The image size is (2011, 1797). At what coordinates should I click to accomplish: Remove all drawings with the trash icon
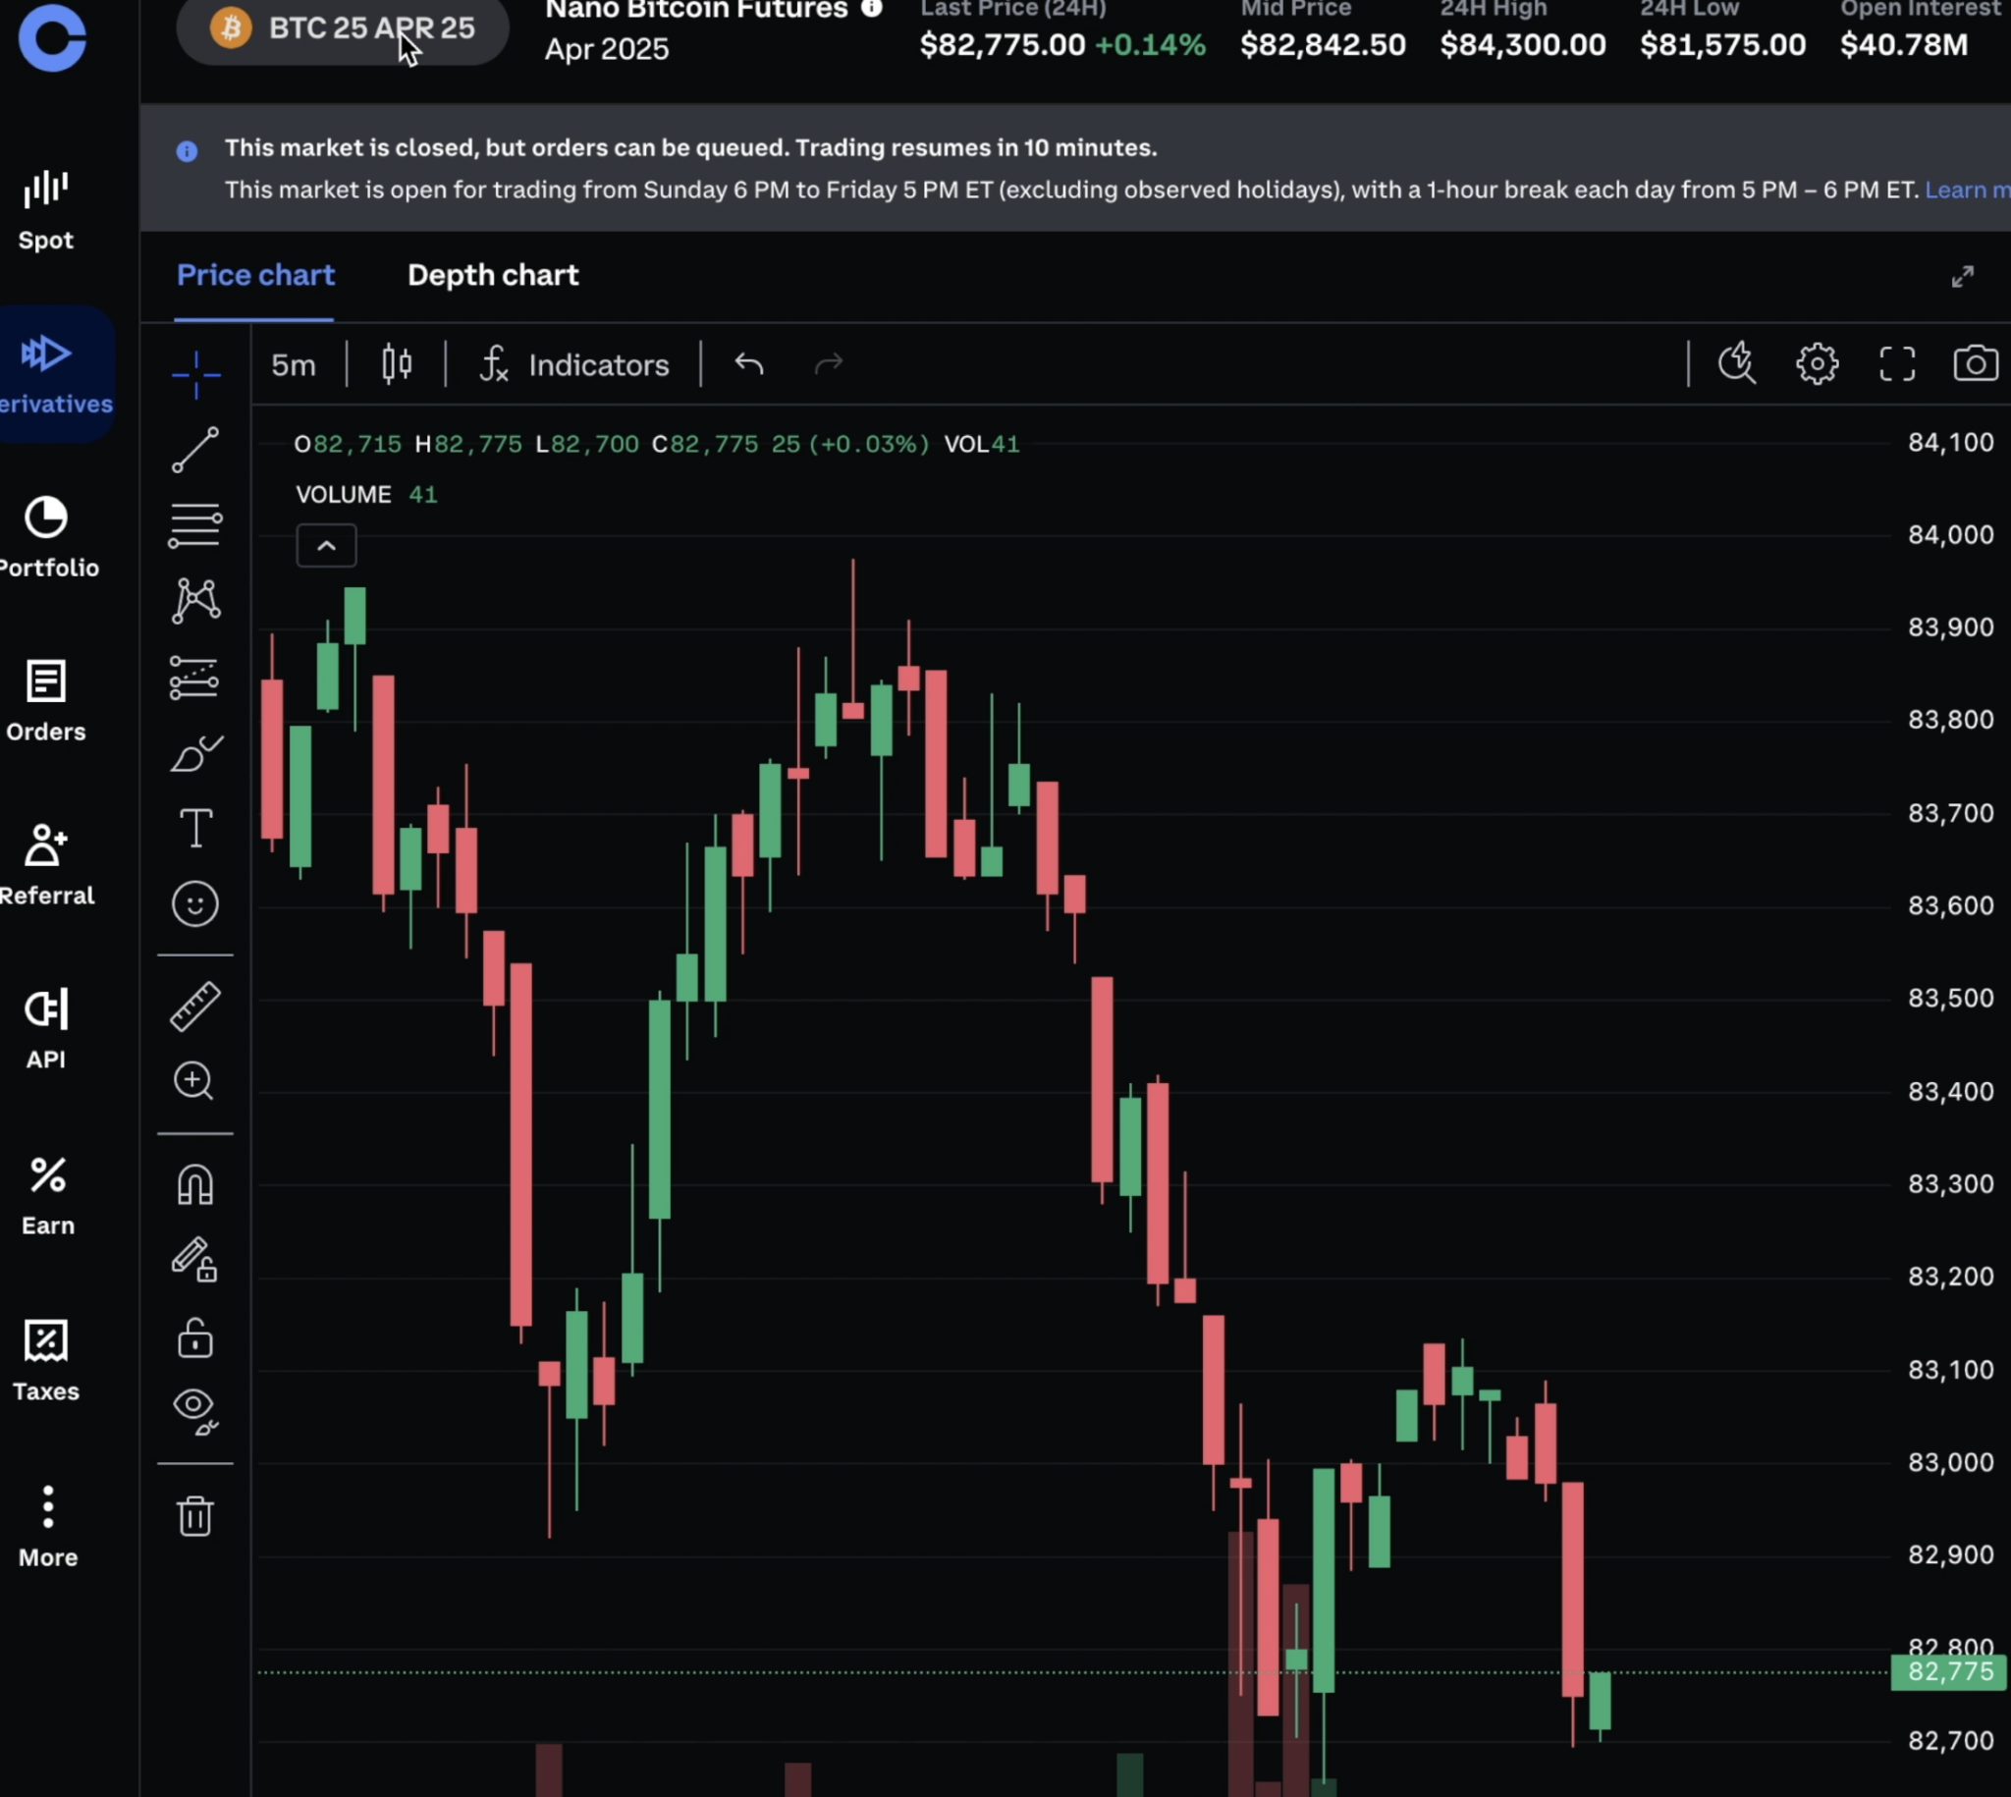(195, 1517)
